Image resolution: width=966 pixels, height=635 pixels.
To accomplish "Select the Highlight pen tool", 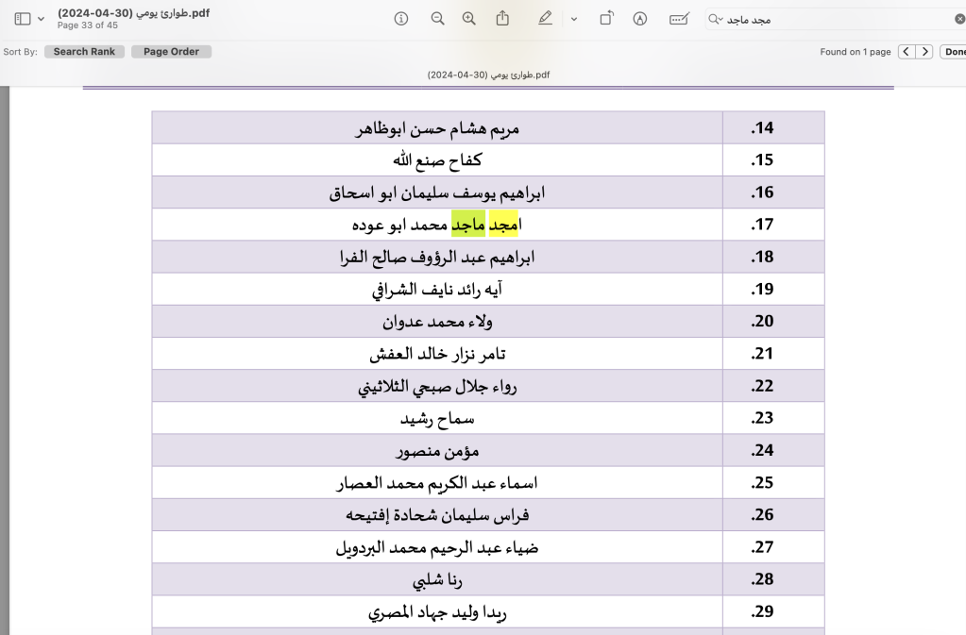I will point(545,19).
